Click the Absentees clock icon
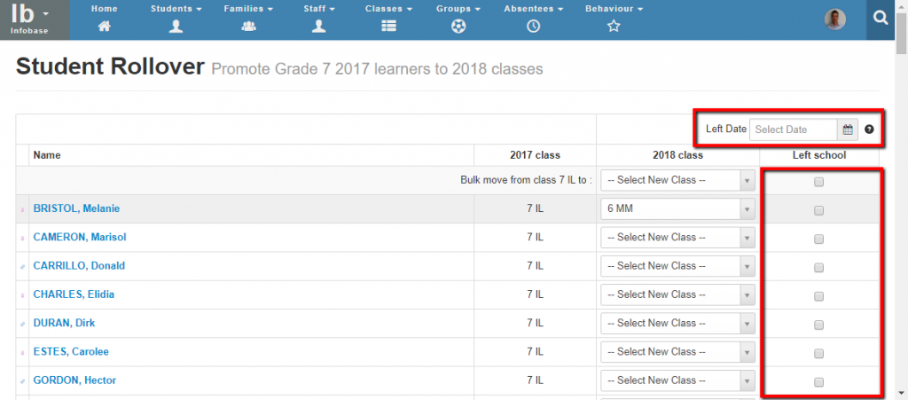 (533, 26)
